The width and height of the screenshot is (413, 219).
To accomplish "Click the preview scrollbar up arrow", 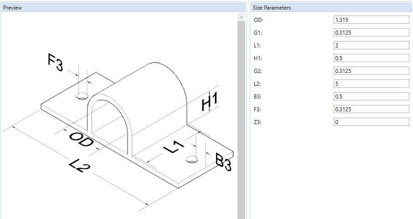I will (x=242, y=17).
